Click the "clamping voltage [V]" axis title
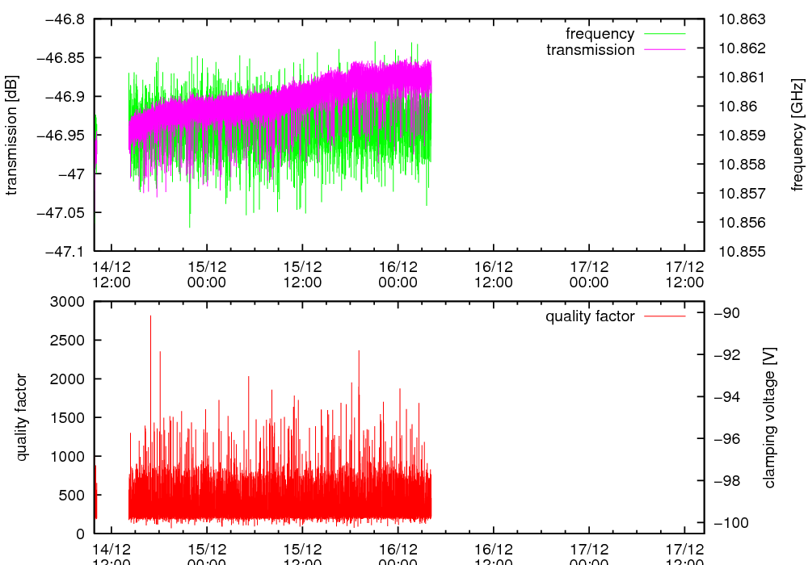Image resolution: width=808 pixels, height=565 pixels. 769,417
